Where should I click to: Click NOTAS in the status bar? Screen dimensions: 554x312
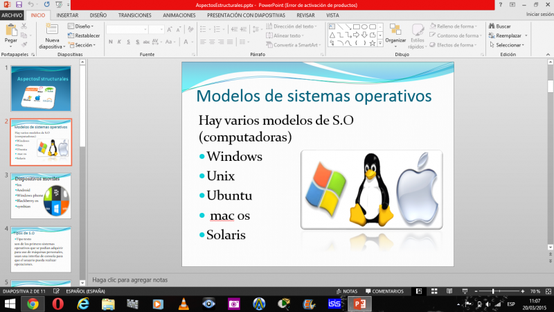(x=347, y=291)
